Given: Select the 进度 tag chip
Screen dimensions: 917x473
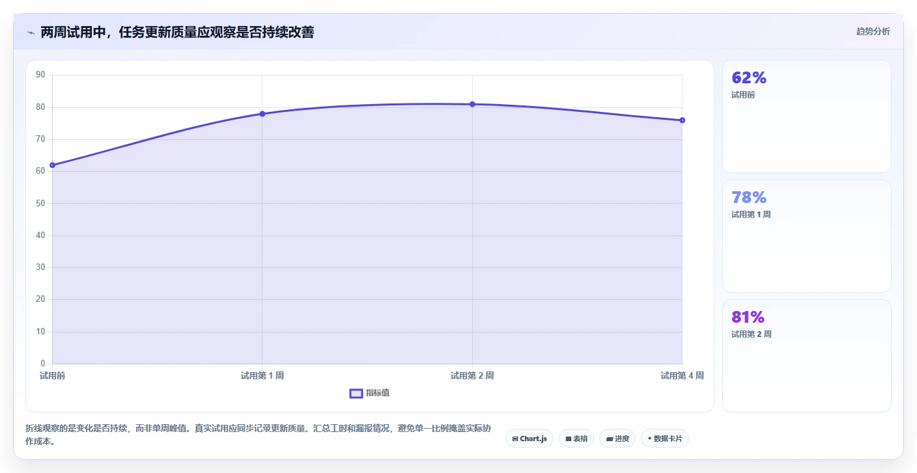Looking at the screenshot, I should point(617,439).
